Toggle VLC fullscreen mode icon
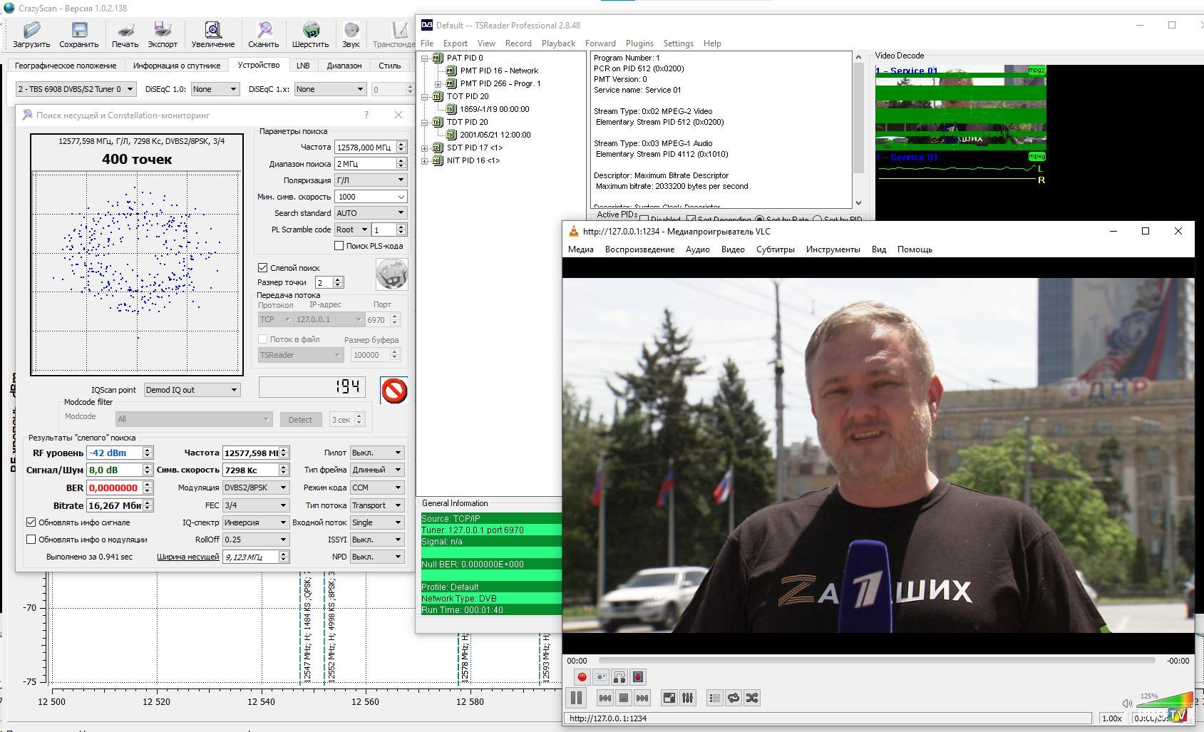1204x732 pixels. tap(669, 698)
